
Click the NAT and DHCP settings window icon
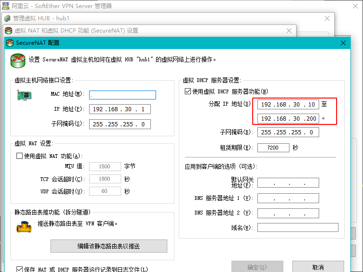tap(8, 31)
